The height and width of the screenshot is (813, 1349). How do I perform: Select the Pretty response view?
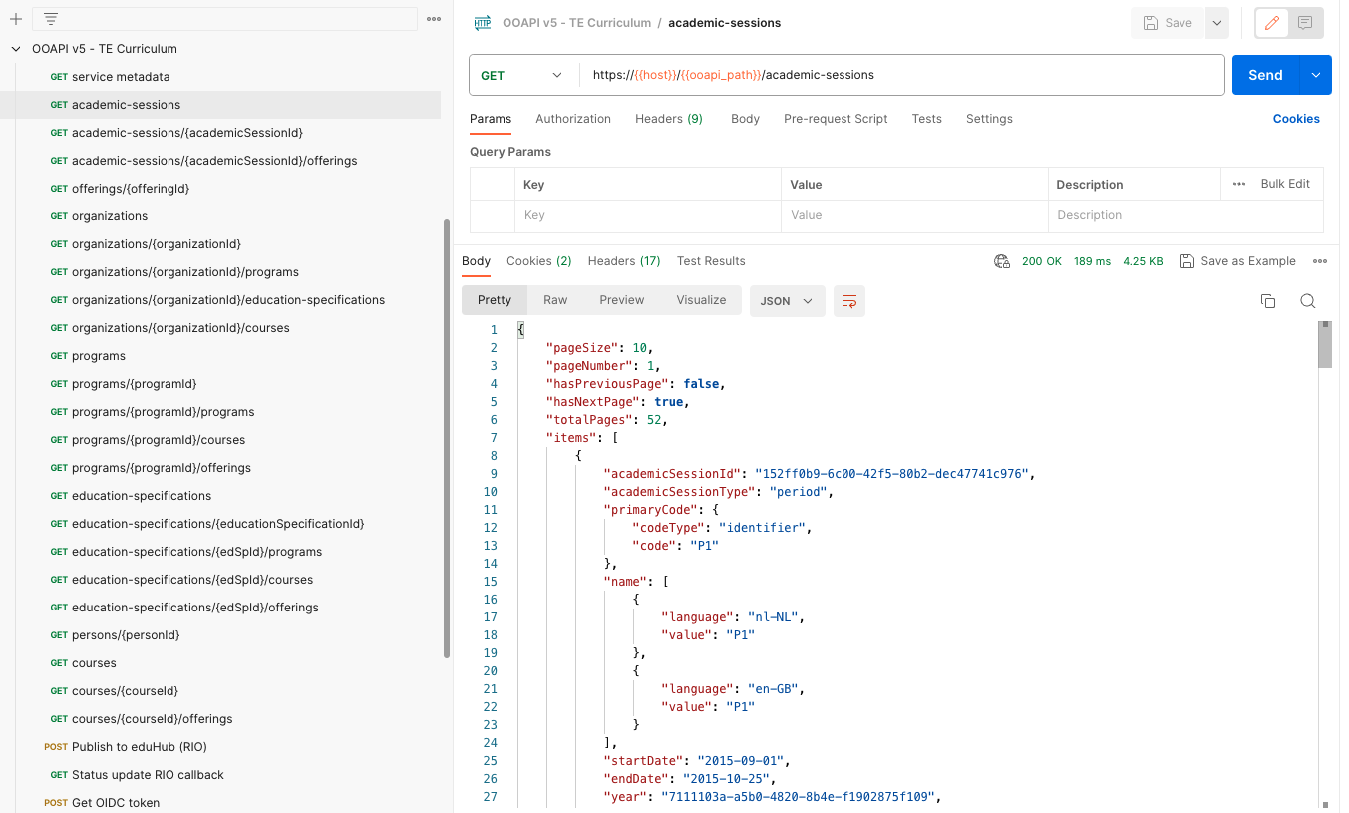[495, 300]
